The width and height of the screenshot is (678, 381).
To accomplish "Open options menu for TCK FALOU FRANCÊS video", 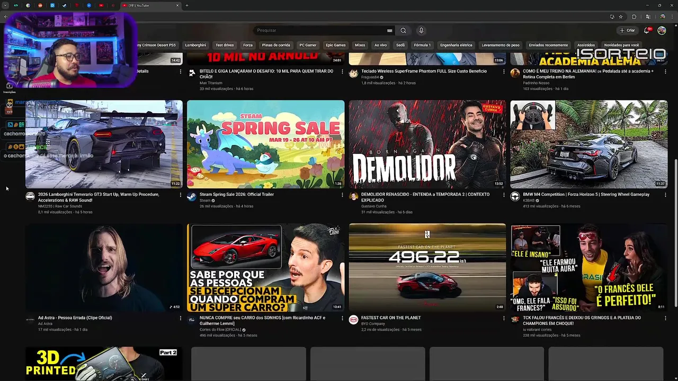I will pyautogui.click(x=665, y=318).
